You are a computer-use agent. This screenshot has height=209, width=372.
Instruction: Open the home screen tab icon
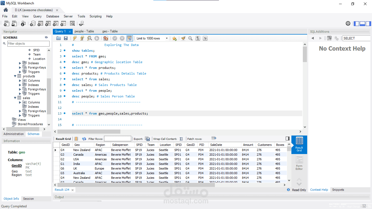point(6,10)
